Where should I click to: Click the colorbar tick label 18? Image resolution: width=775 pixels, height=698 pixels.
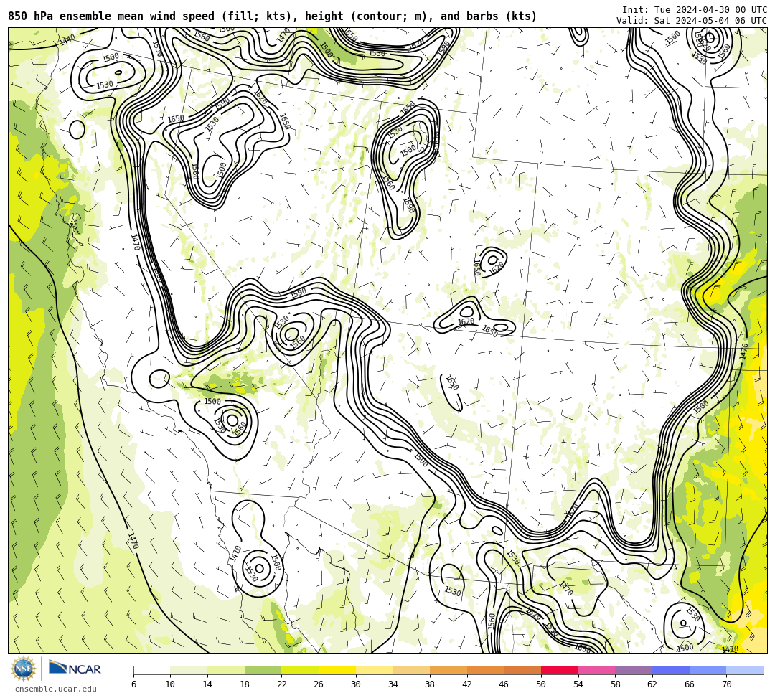(245, 684)
